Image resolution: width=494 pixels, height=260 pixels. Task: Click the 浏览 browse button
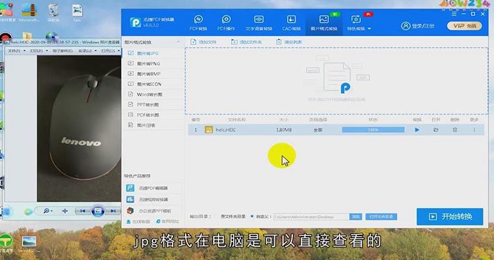[356, 217]
